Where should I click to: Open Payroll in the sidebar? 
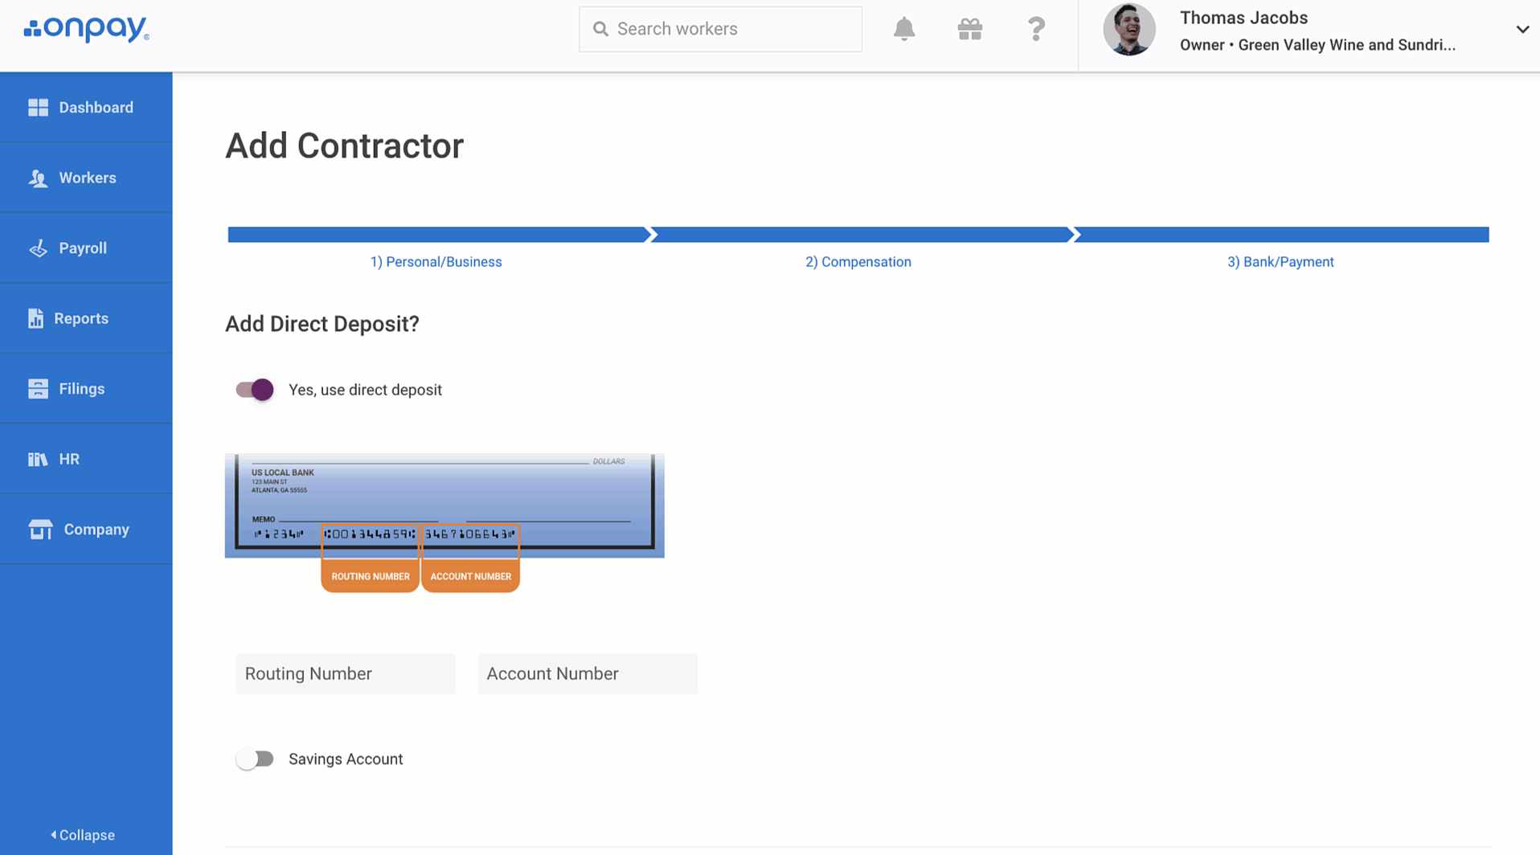tap(86, 248)
